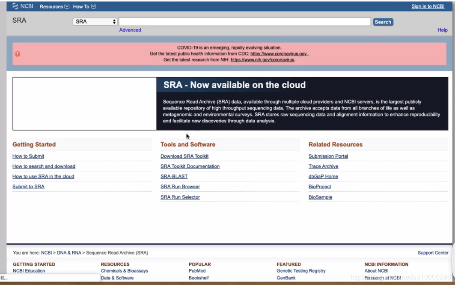Open the Trace Archive link
Screen dimensions: 455x285
click(x=323, y=166)
